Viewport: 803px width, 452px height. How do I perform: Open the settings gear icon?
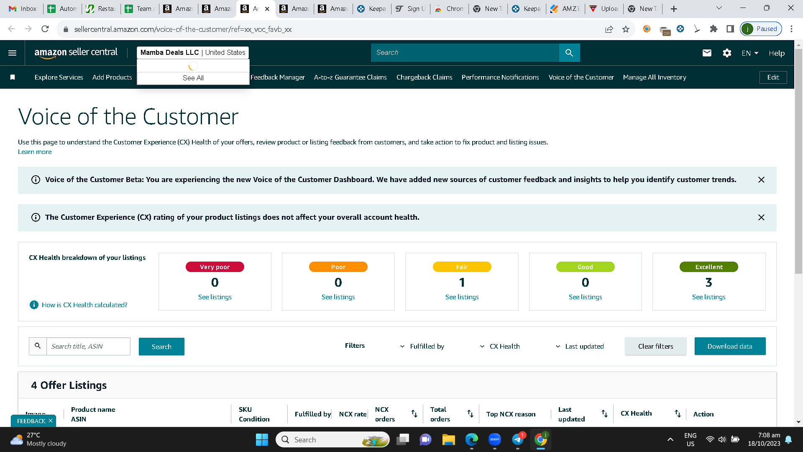(727, 53)
